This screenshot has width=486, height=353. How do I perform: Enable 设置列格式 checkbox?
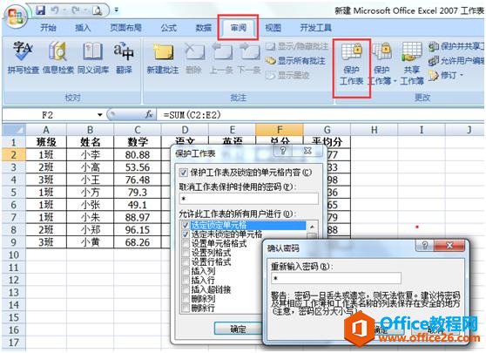(186, 253)
